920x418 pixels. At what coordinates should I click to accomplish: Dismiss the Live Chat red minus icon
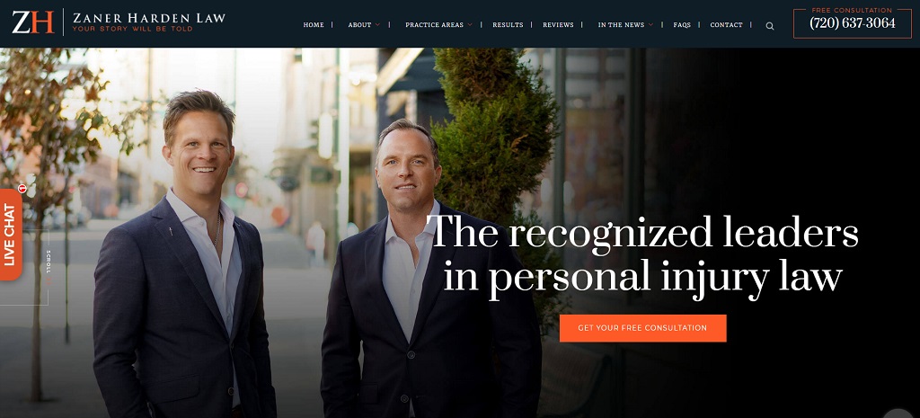click(x=22, y=189)
